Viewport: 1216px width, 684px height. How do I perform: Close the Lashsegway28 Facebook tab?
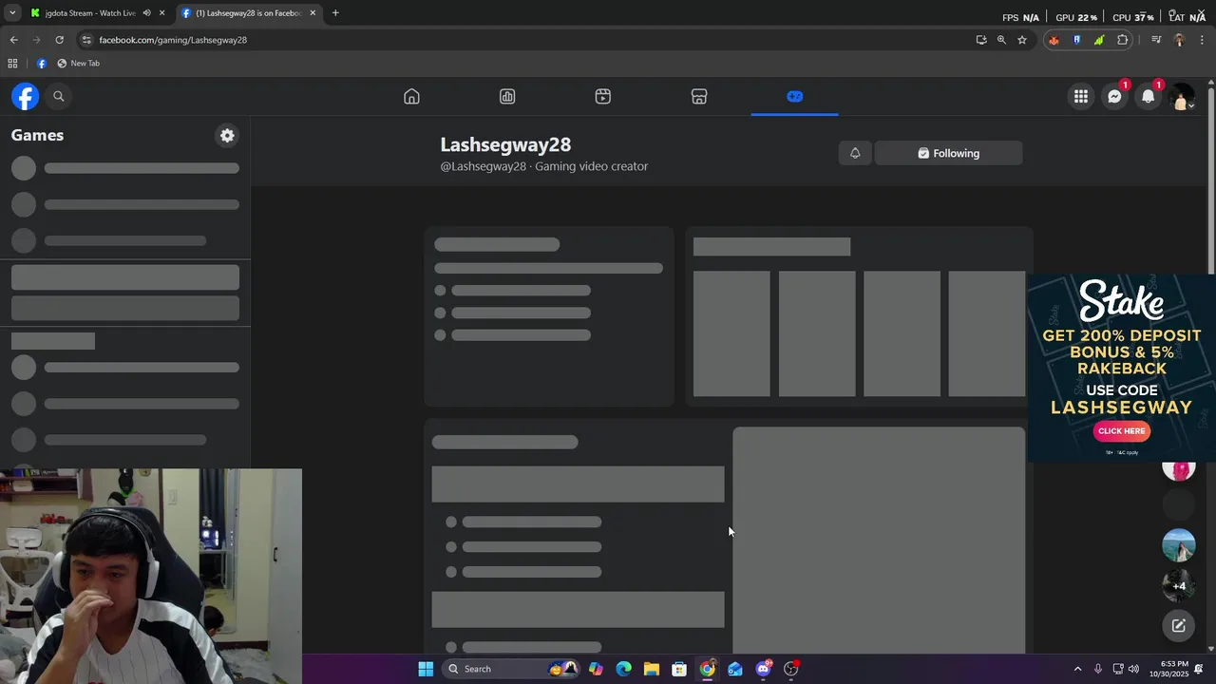313,13
